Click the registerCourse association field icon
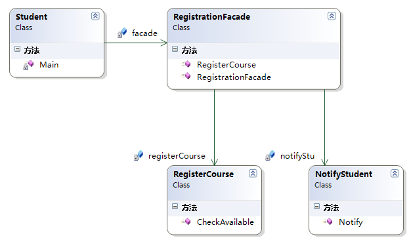 tap(139, 155)
